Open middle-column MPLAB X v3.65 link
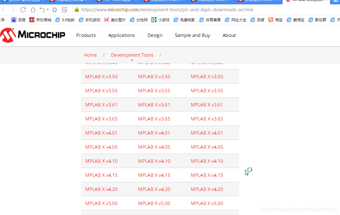This screenshot has width=340, height=215. (x=154, y=119)
